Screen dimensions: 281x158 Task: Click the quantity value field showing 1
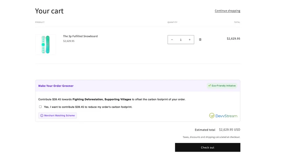coord(181,40)
